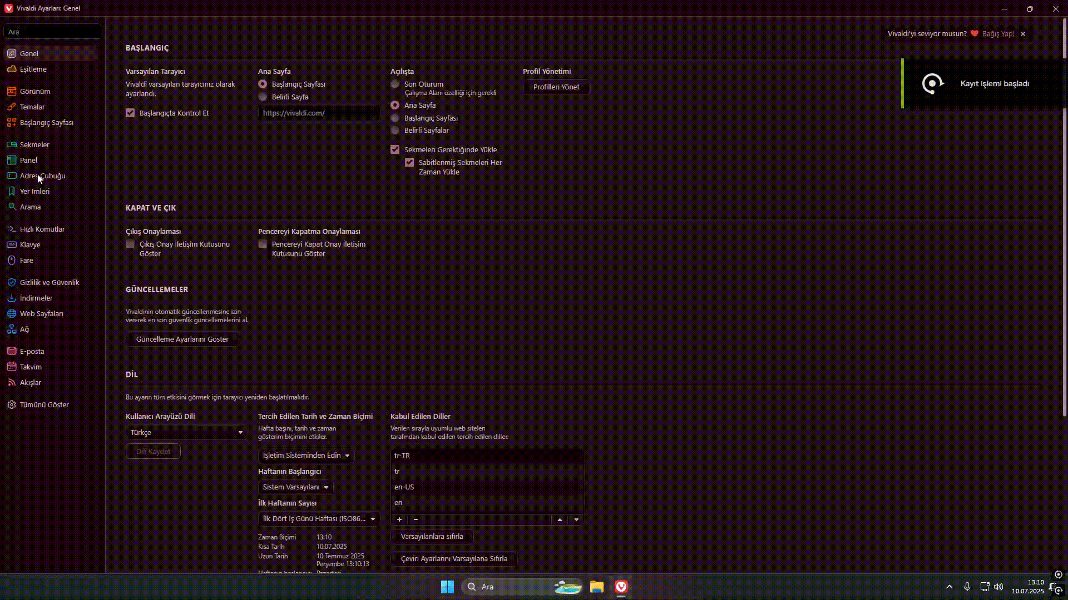Viewport: 1068px width, 600px height.
Task: Toggle Sekmeleri Gerektiğinde Yükle checkbox
Action: coord(395,150)
